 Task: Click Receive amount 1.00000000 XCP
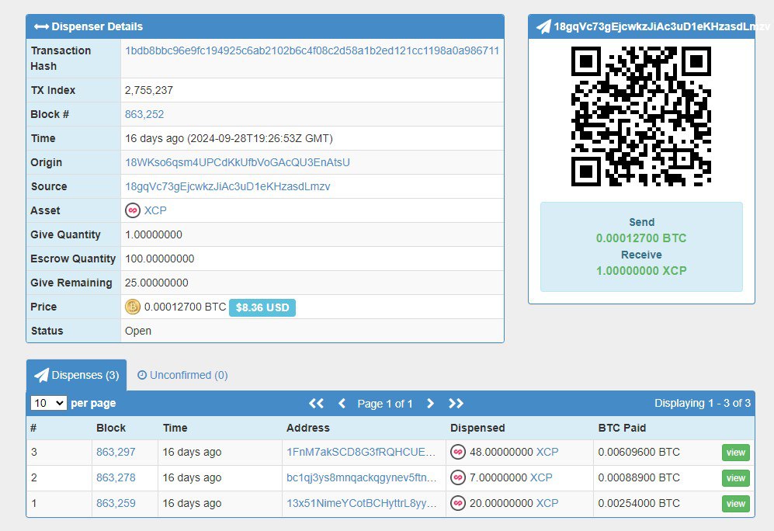[641, 271]
